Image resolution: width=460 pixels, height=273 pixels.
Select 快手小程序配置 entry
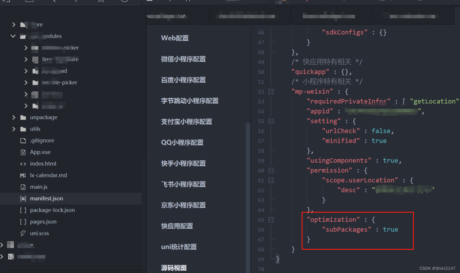tap(183, 163)
